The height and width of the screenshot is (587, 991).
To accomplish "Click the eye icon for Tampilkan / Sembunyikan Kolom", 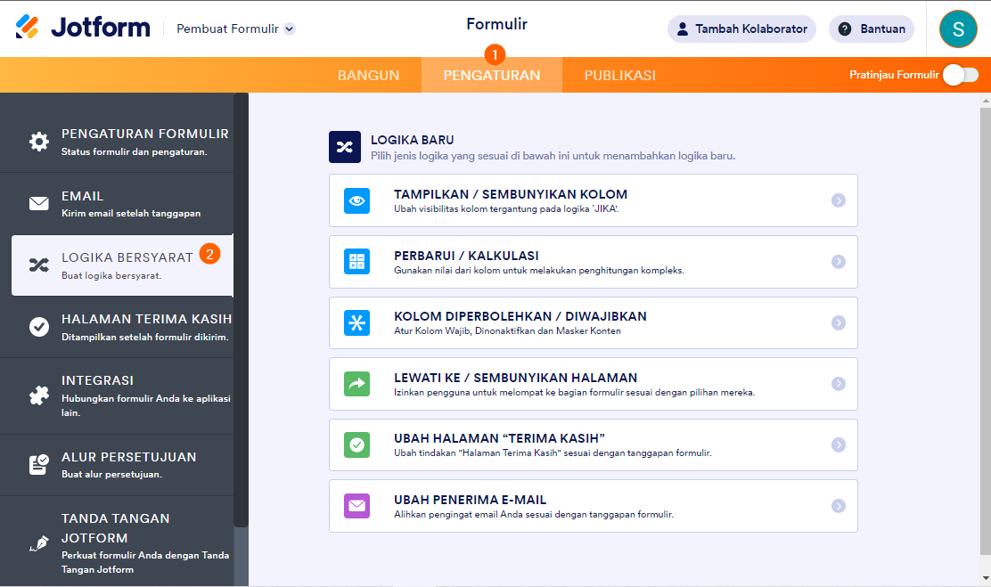I will coord(356,200).
